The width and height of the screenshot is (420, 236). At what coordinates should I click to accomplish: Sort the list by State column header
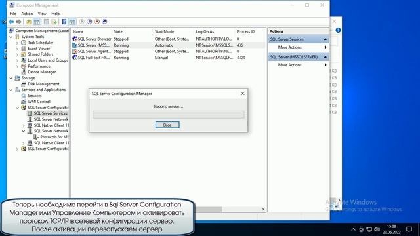pos(133,31)
